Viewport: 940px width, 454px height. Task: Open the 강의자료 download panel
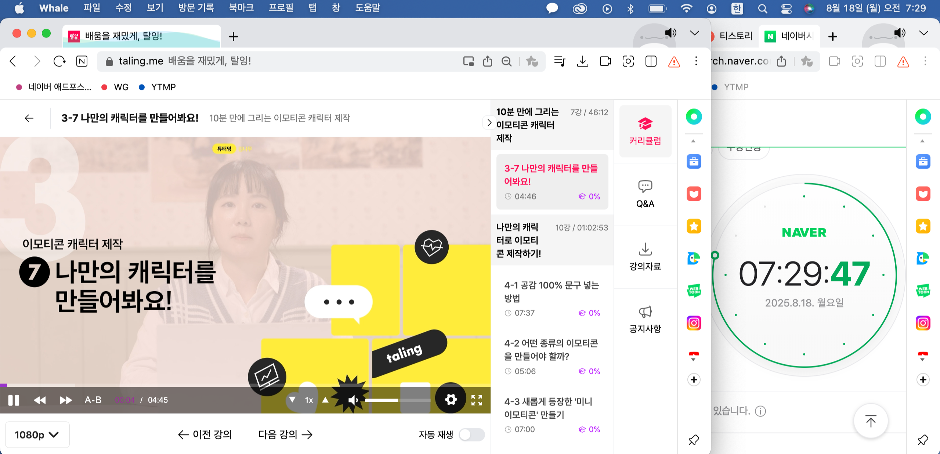(x=645, y=256)
